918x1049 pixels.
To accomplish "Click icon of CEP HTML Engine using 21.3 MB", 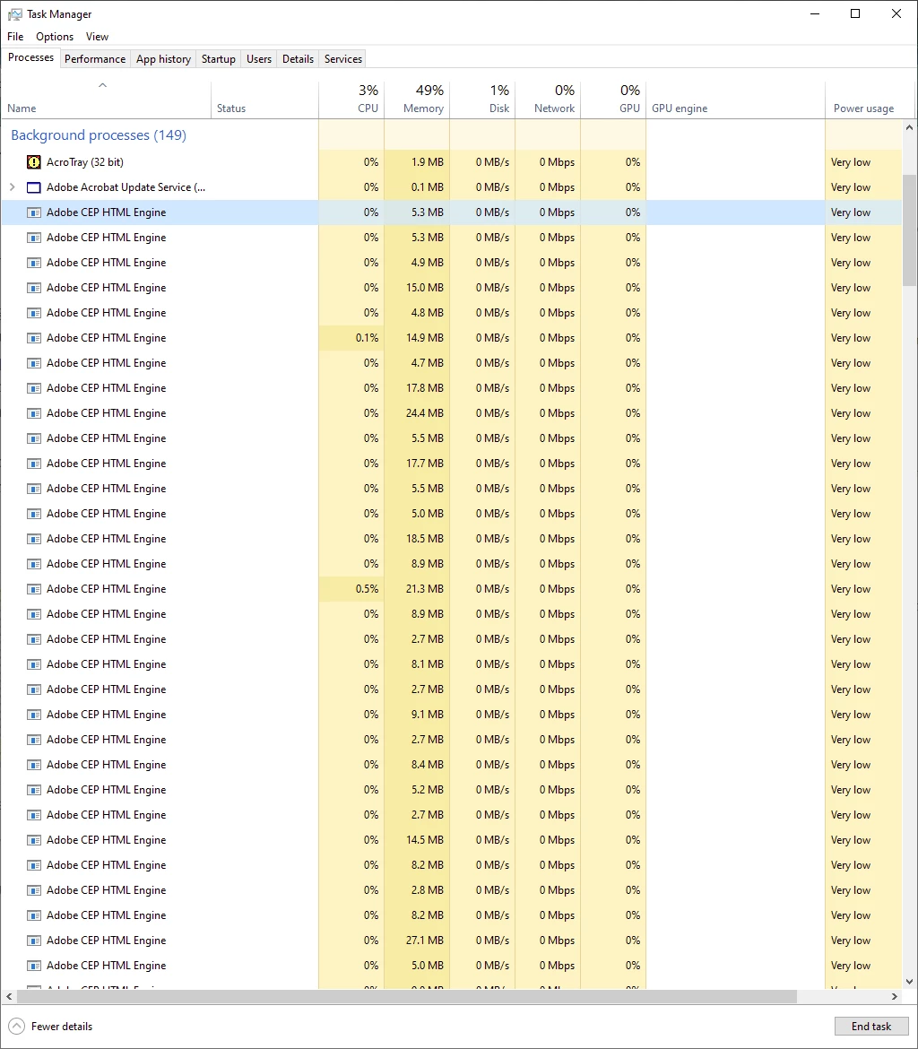I will tap(33, 589).
